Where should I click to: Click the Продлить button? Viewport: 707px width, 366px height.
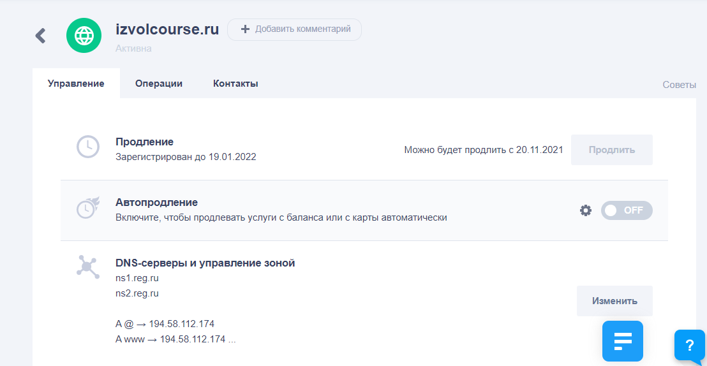(x=611, y=150)
